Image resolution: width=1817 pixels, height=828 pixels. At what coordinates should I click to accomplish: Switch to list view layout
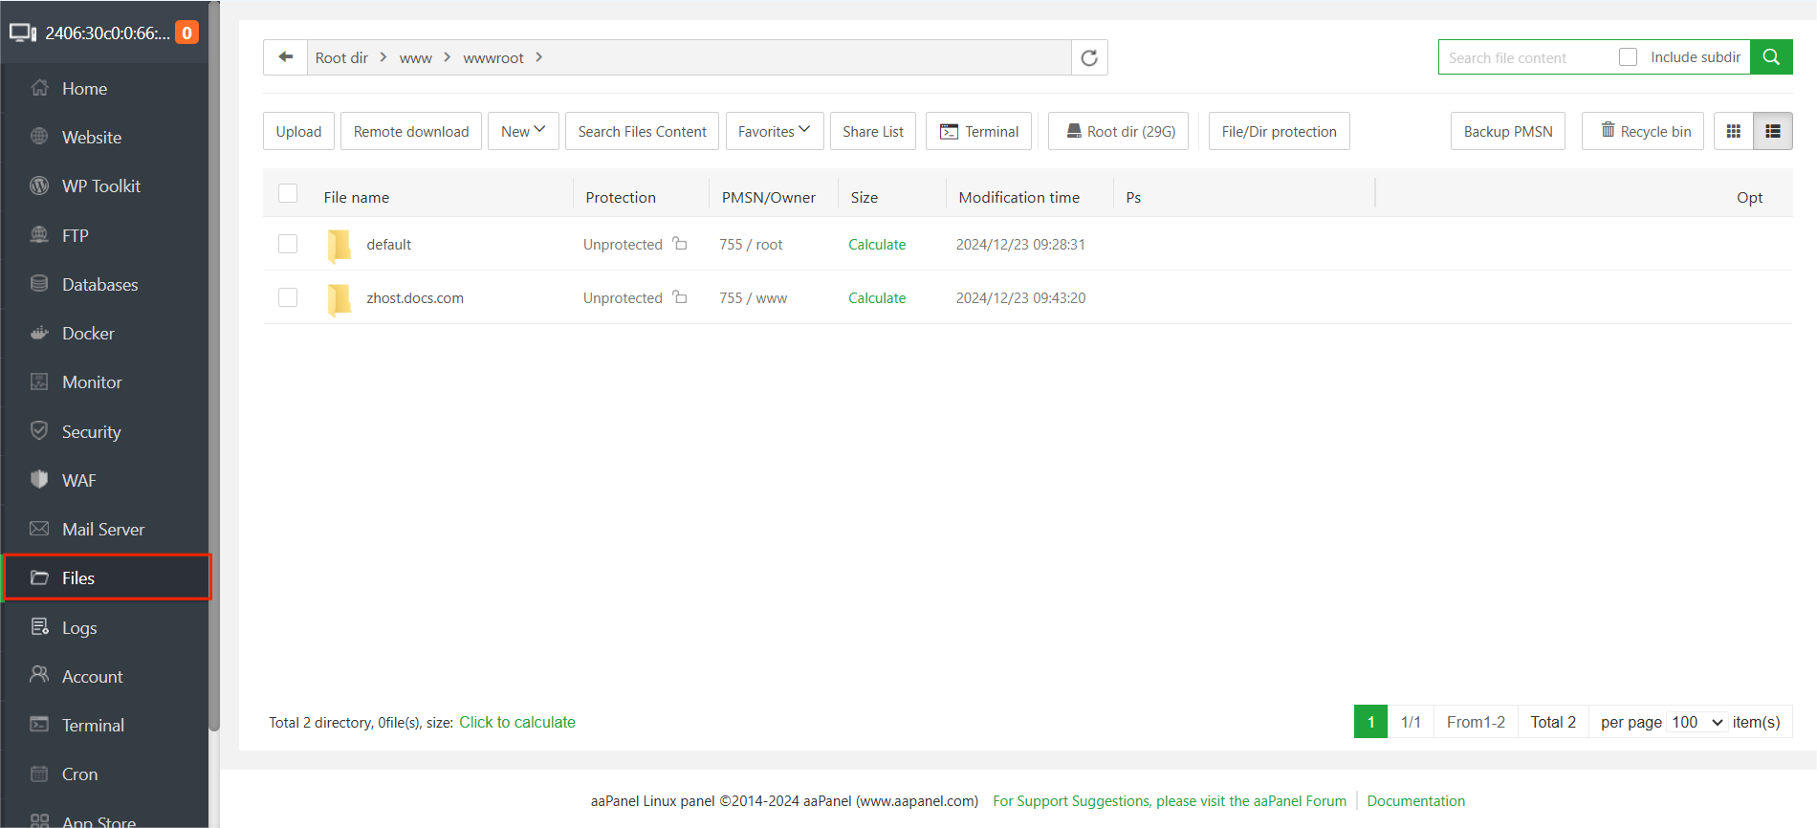click(1772, 132)
